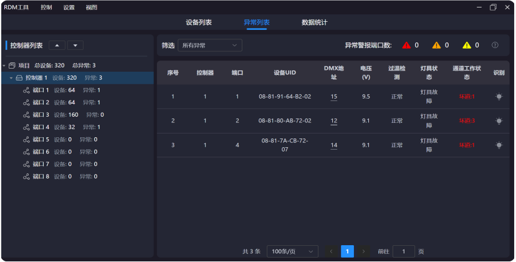The image size is (516, 262).
Task: Switch to the 数据统计 tab
Action: pos(314,22)
